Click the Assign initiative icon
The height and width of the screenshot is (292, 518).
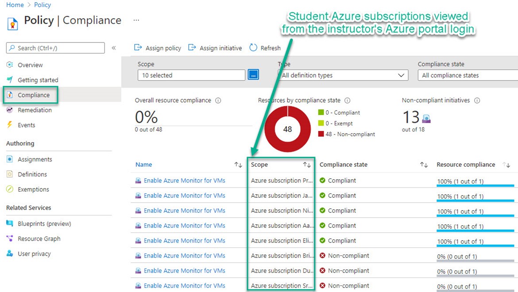192,48
